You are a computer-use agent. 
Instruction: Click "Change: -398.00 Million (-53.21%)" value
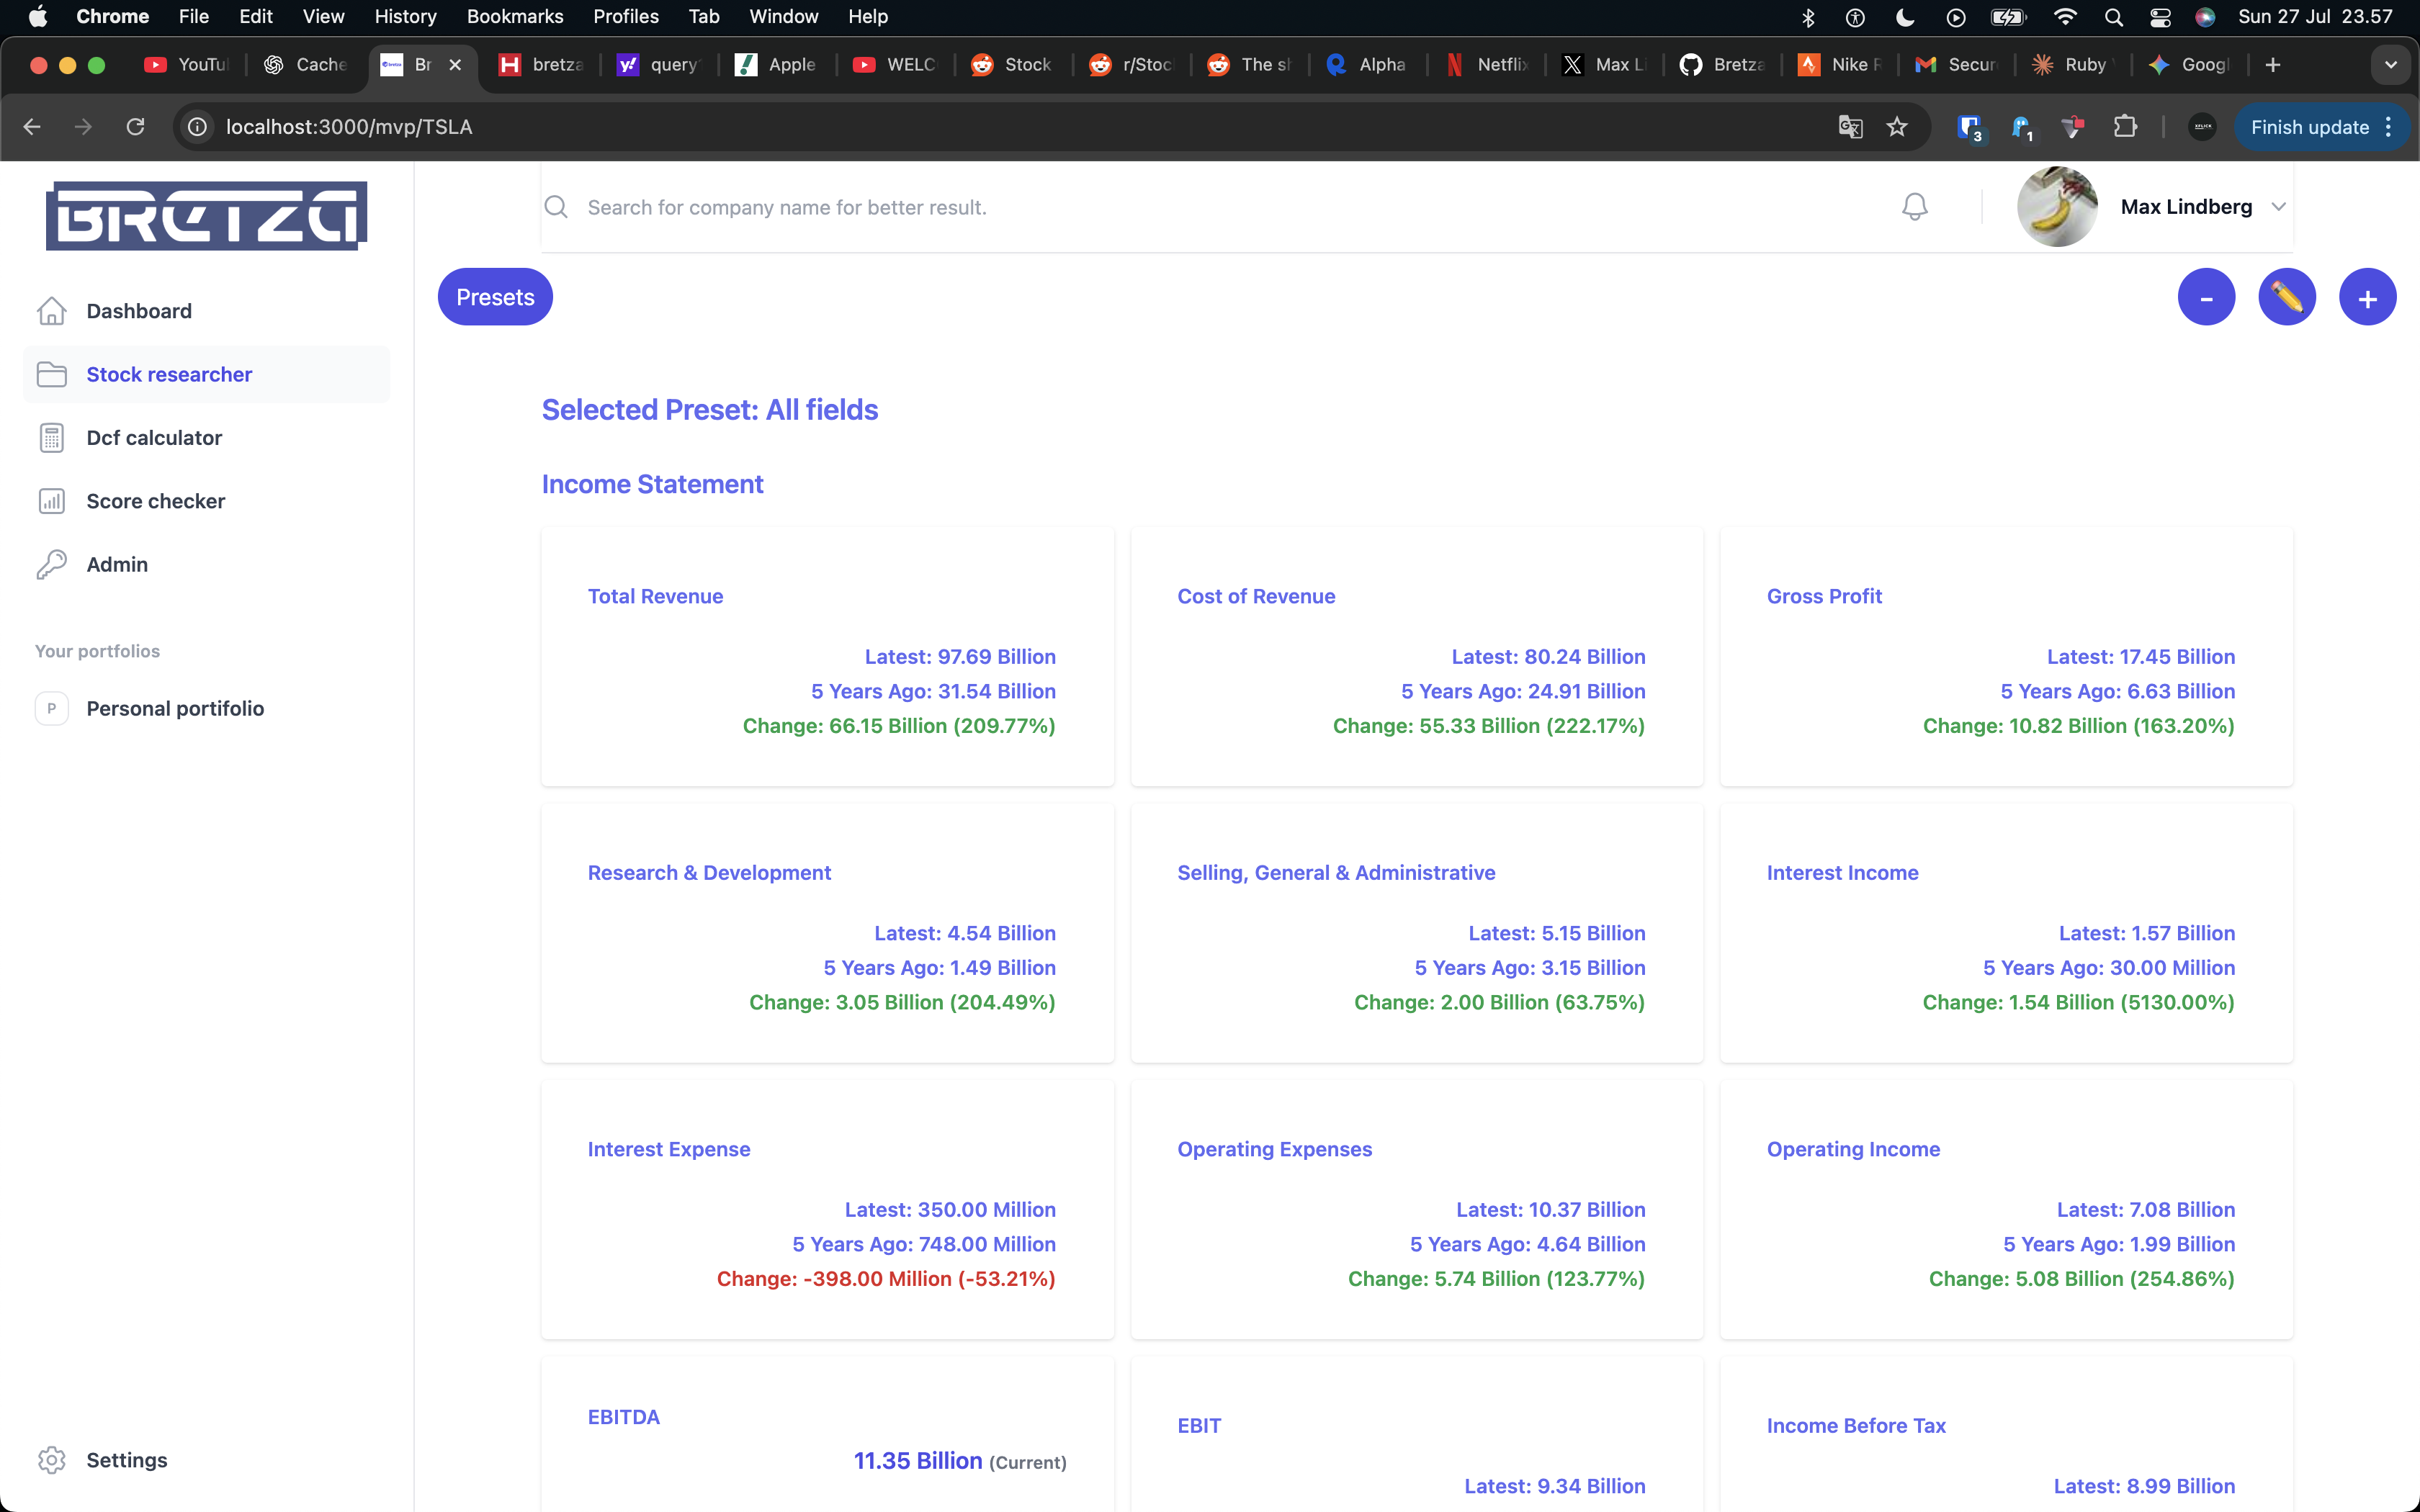[886, 1279]
